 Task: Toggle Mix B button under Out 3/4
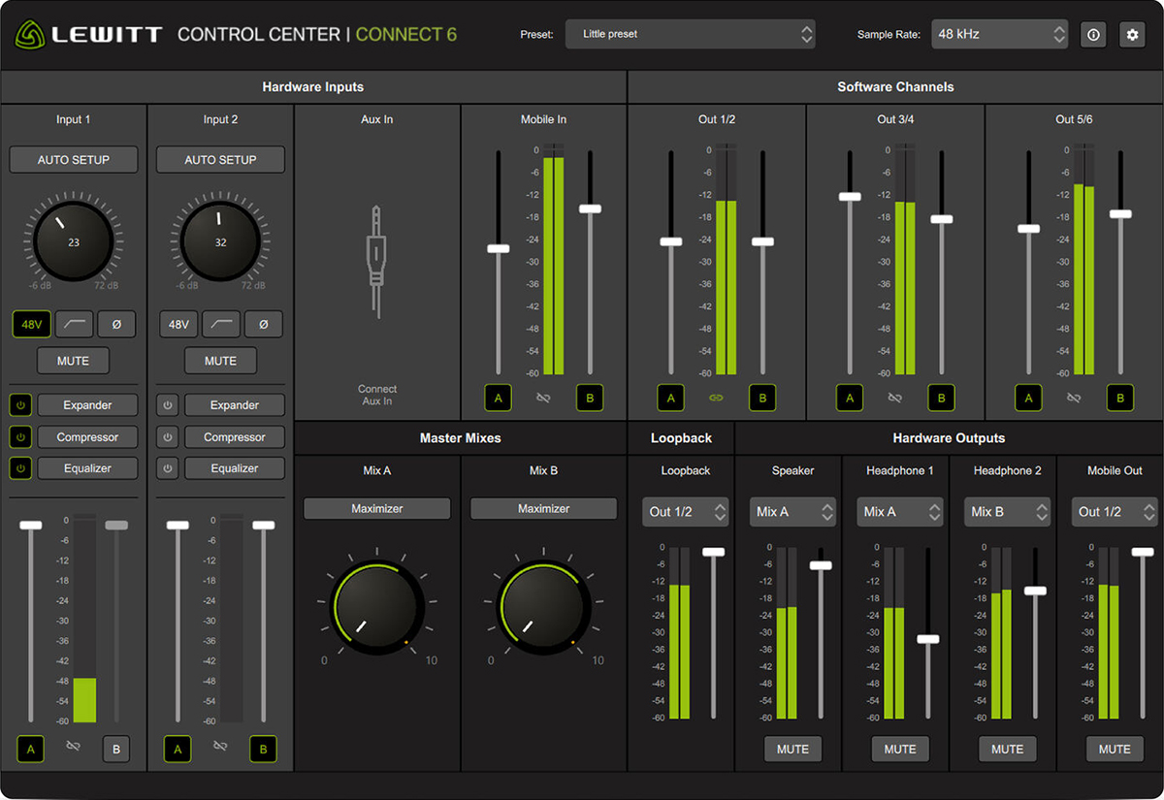pos(941,398)
